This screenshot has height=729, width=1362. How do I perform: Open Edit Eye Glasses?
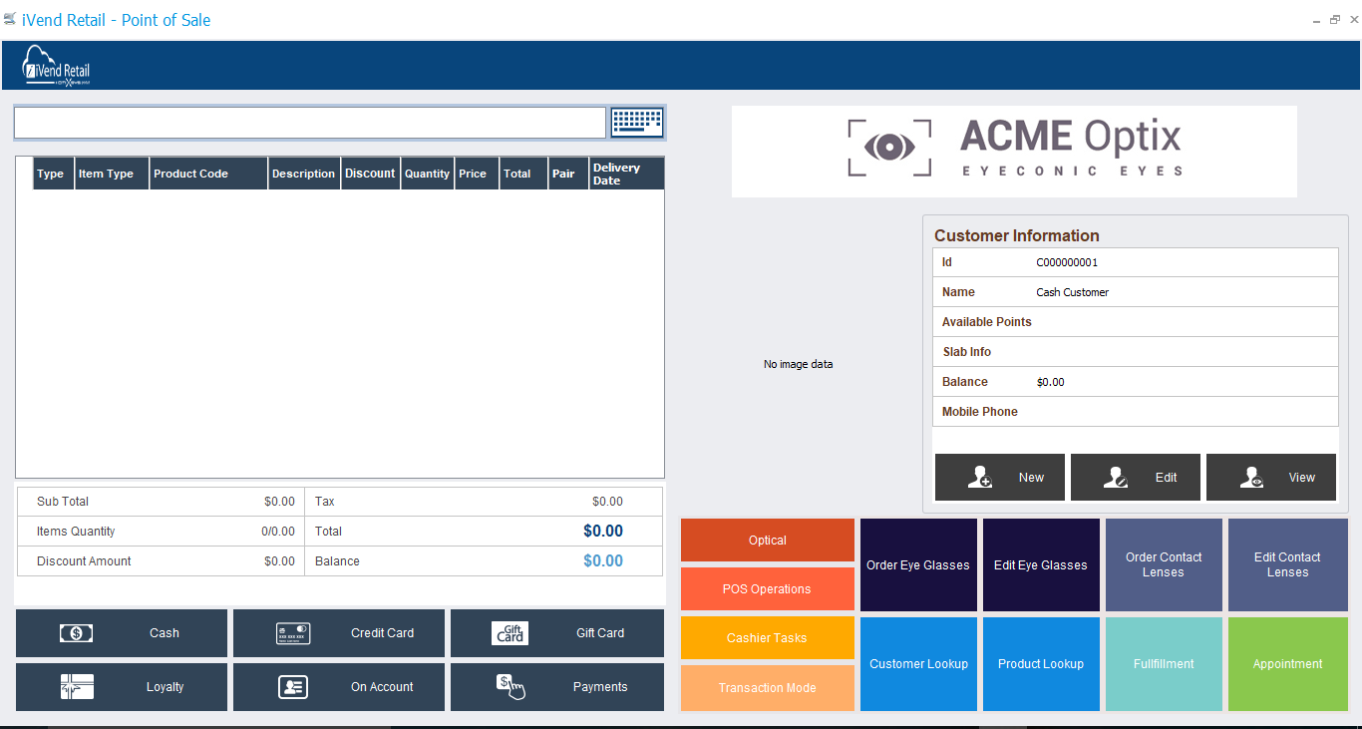tap(1041, 565)
